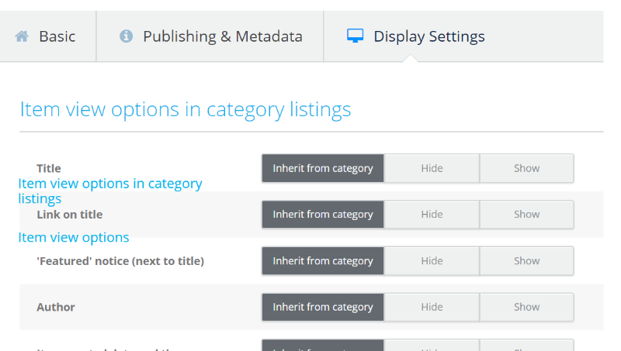The width and height of the screenshot is (621, 351).
Task: Set Title to Inherit from category
Action: coord(323,168)
